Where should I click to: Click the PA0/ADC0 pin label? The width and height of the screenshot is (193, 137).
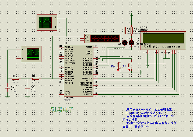tap(88, 58)
